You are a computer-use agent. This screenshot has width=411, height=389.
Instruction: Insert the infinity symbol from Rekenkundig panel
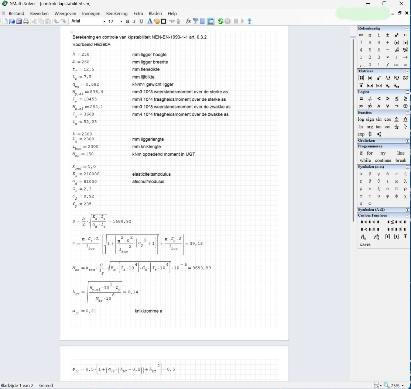tap(361, 35)
